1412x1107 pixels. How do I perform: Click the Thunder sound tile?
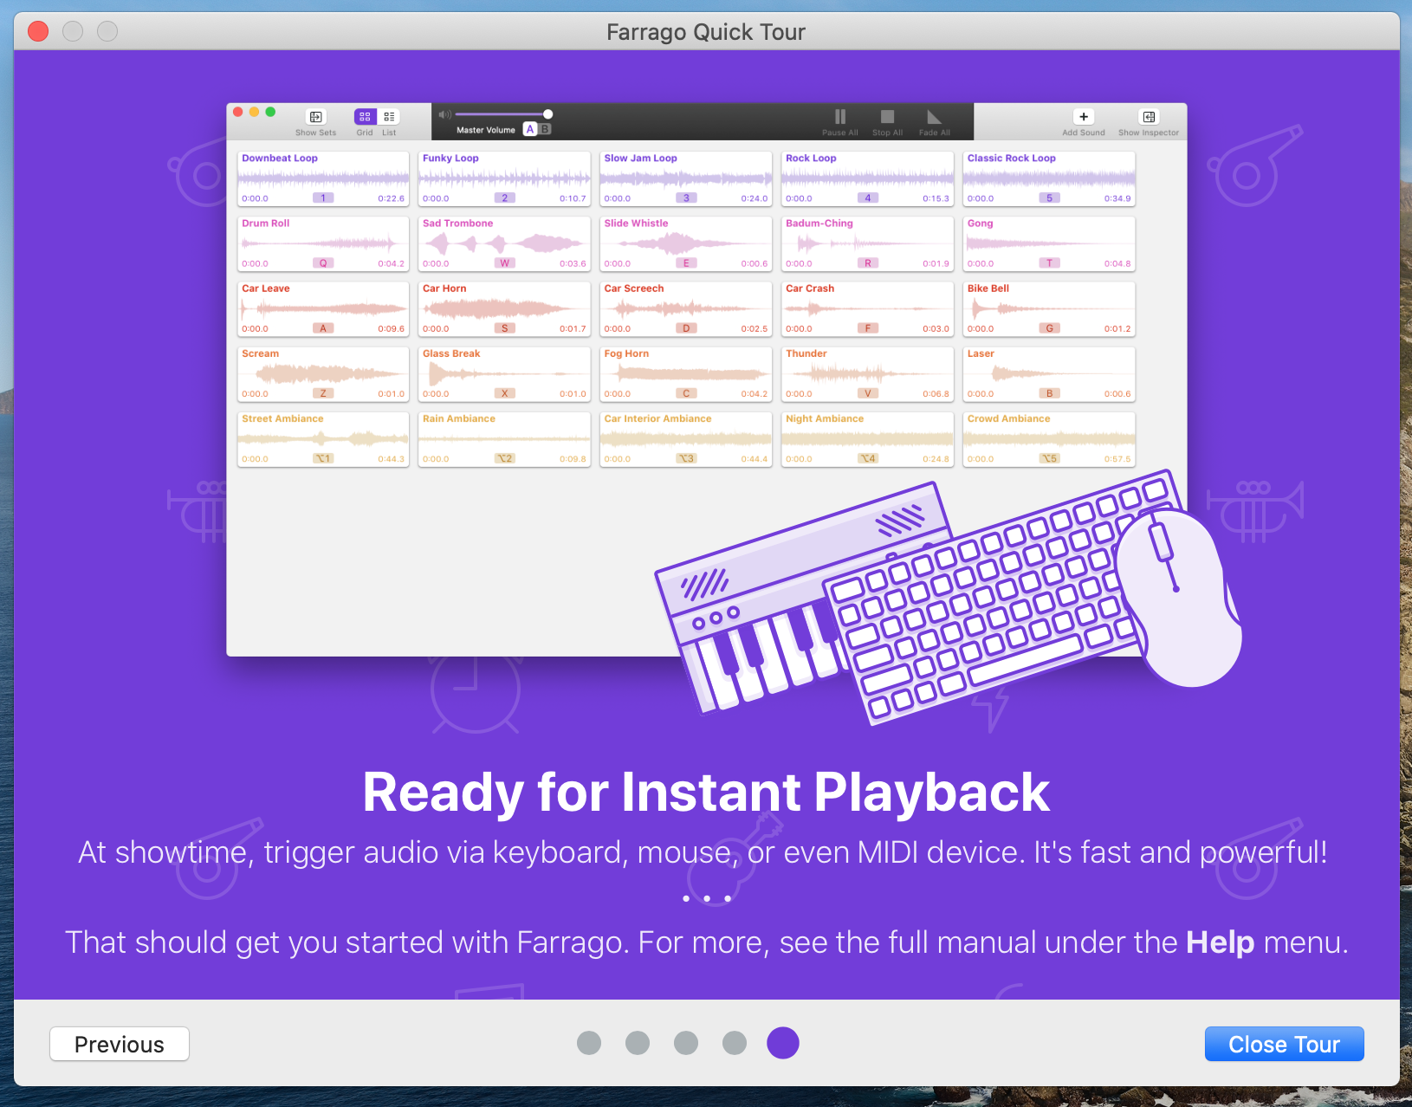(x=867, y=374)
